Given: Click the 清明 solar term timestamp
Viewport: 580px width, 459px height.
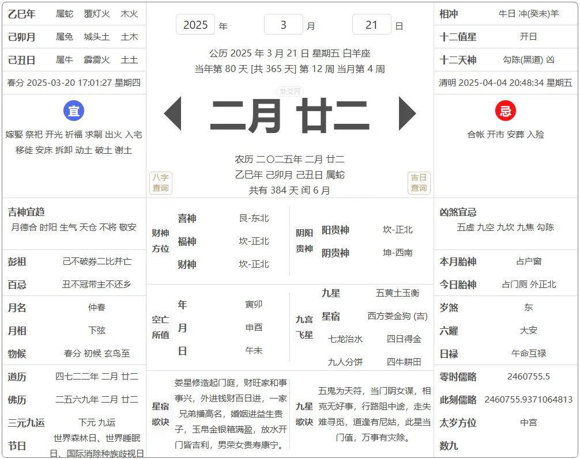Looking at the screenshot, I should tap(505, 82).
